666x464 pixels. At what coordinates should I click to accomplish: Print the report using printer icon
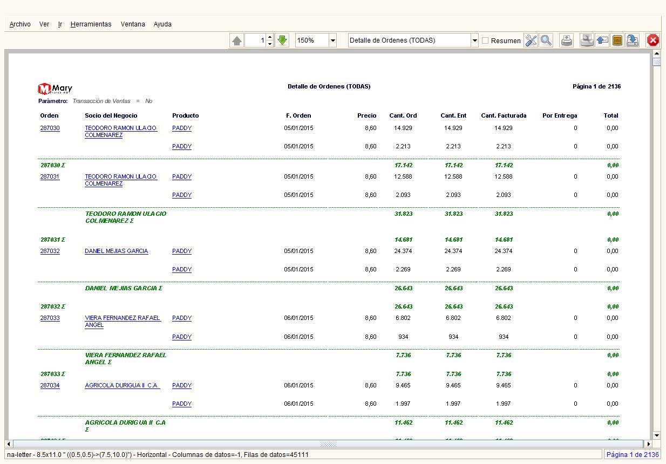tap(567, 40)
